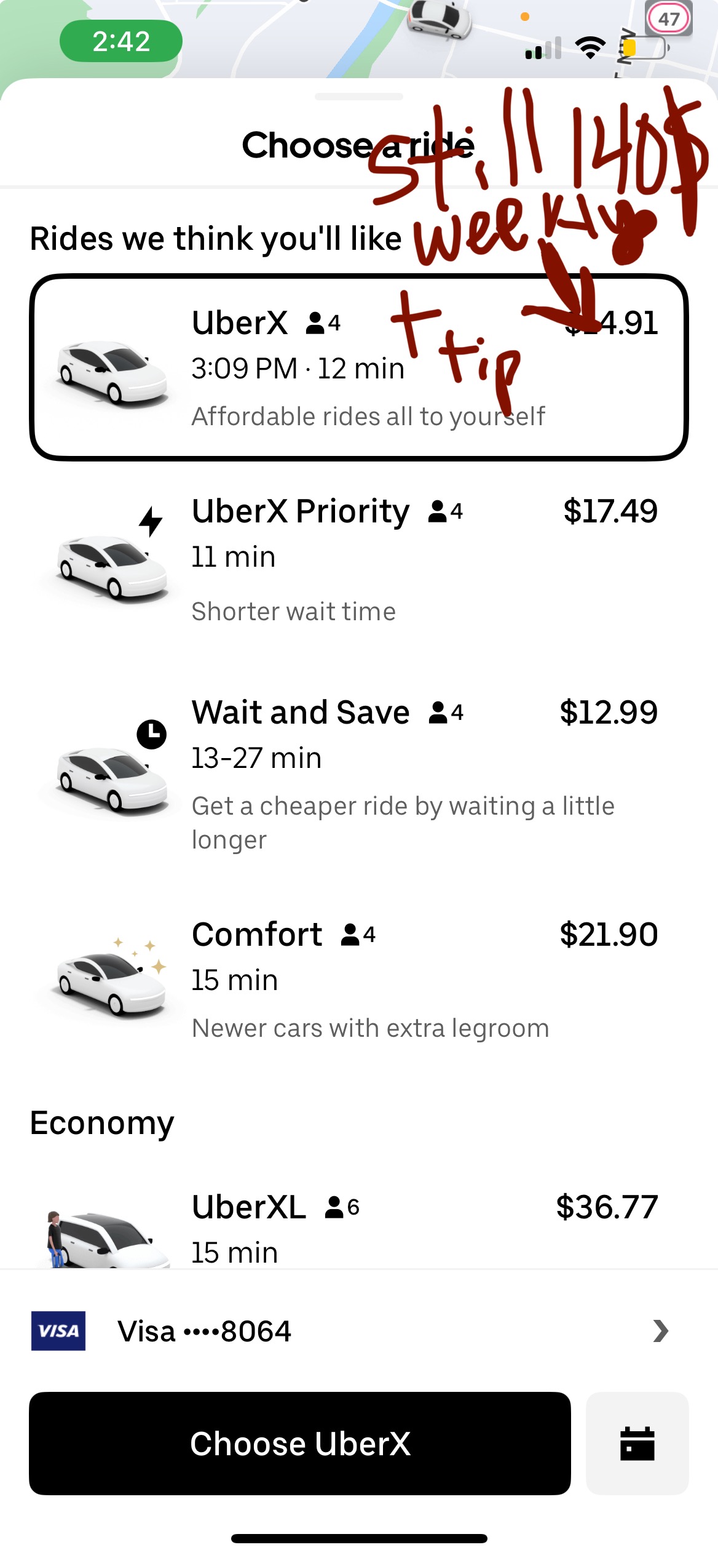This screenshot has width=718, height=1558.
Task: Tap the selected UberX 3:09 PM arrival text
Action: [244, 369]
